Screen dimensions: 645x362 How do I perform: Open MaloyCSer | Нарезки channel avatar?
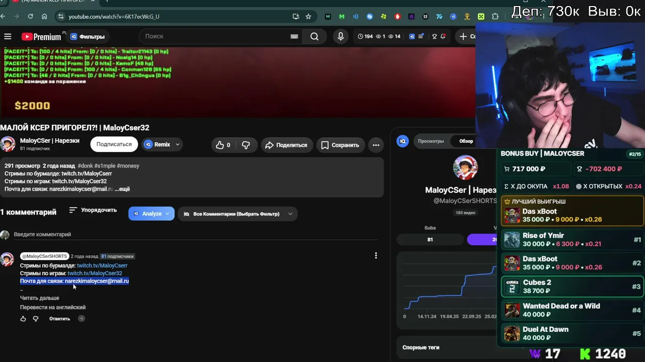(8, 144)
